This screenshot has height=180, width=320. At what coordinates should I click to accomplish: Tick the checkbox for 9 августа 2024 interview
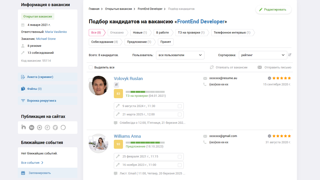pos(179,106)
